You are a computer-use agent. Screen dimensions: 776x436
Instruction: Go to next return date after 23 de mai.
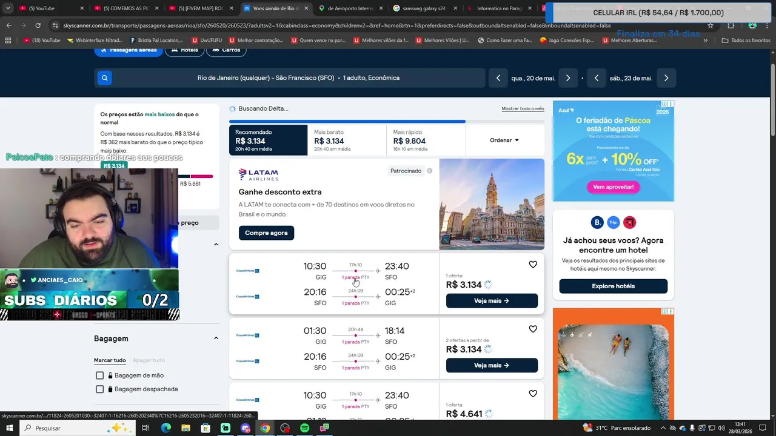666,78
